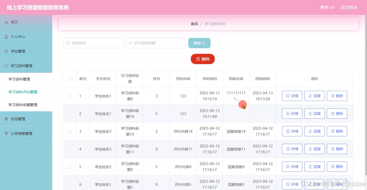Click the trophy icon beside 公告信息管理
This screenshot has height=190, width=367.
pyautogui.click(x=6, y=133)
